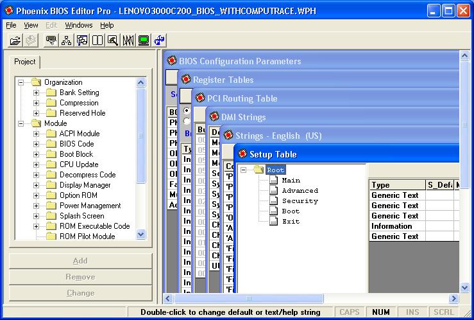This screenshot has width=474, height=320.
Task: Click the blue PCI blobs toolbar icon
Action: click(159, 40)
